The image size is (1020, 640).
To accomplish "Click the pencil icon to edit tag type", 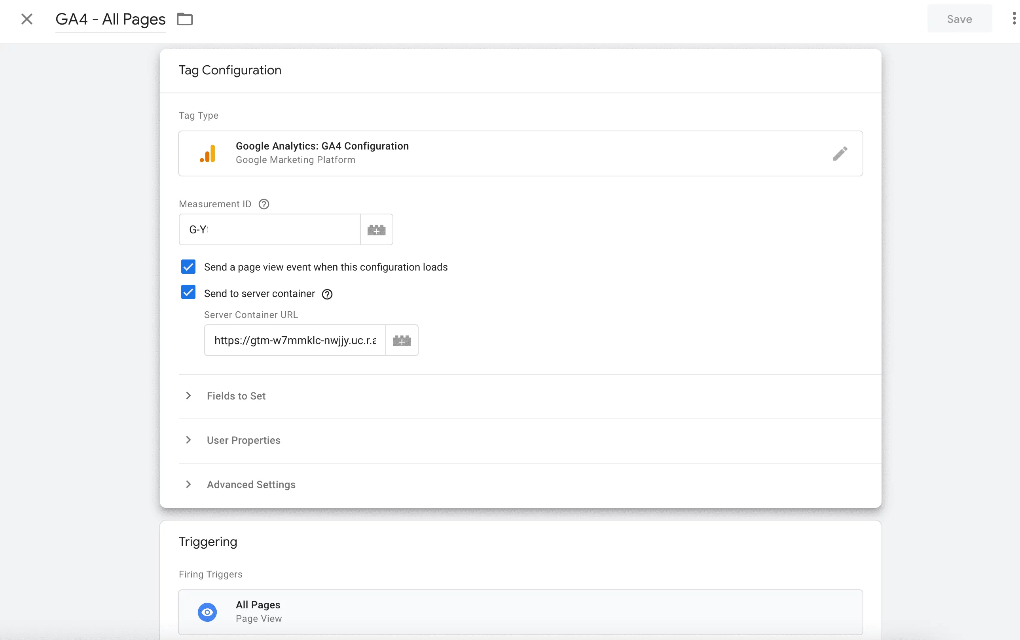I will click(x=840, y=153).
